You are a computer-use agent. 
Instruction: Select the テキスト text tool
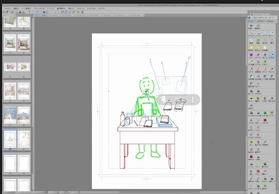click(251, 121)
